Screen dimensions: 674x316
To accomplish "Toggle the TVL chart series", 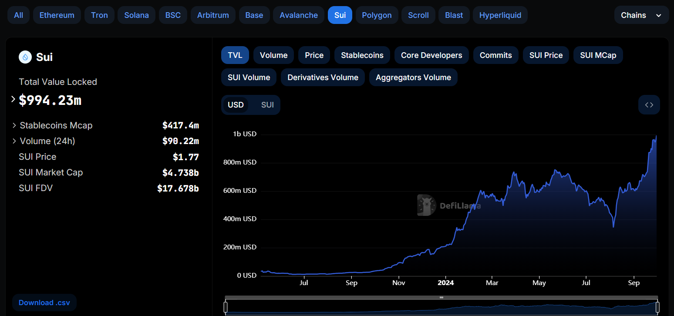I will (235, 55).
